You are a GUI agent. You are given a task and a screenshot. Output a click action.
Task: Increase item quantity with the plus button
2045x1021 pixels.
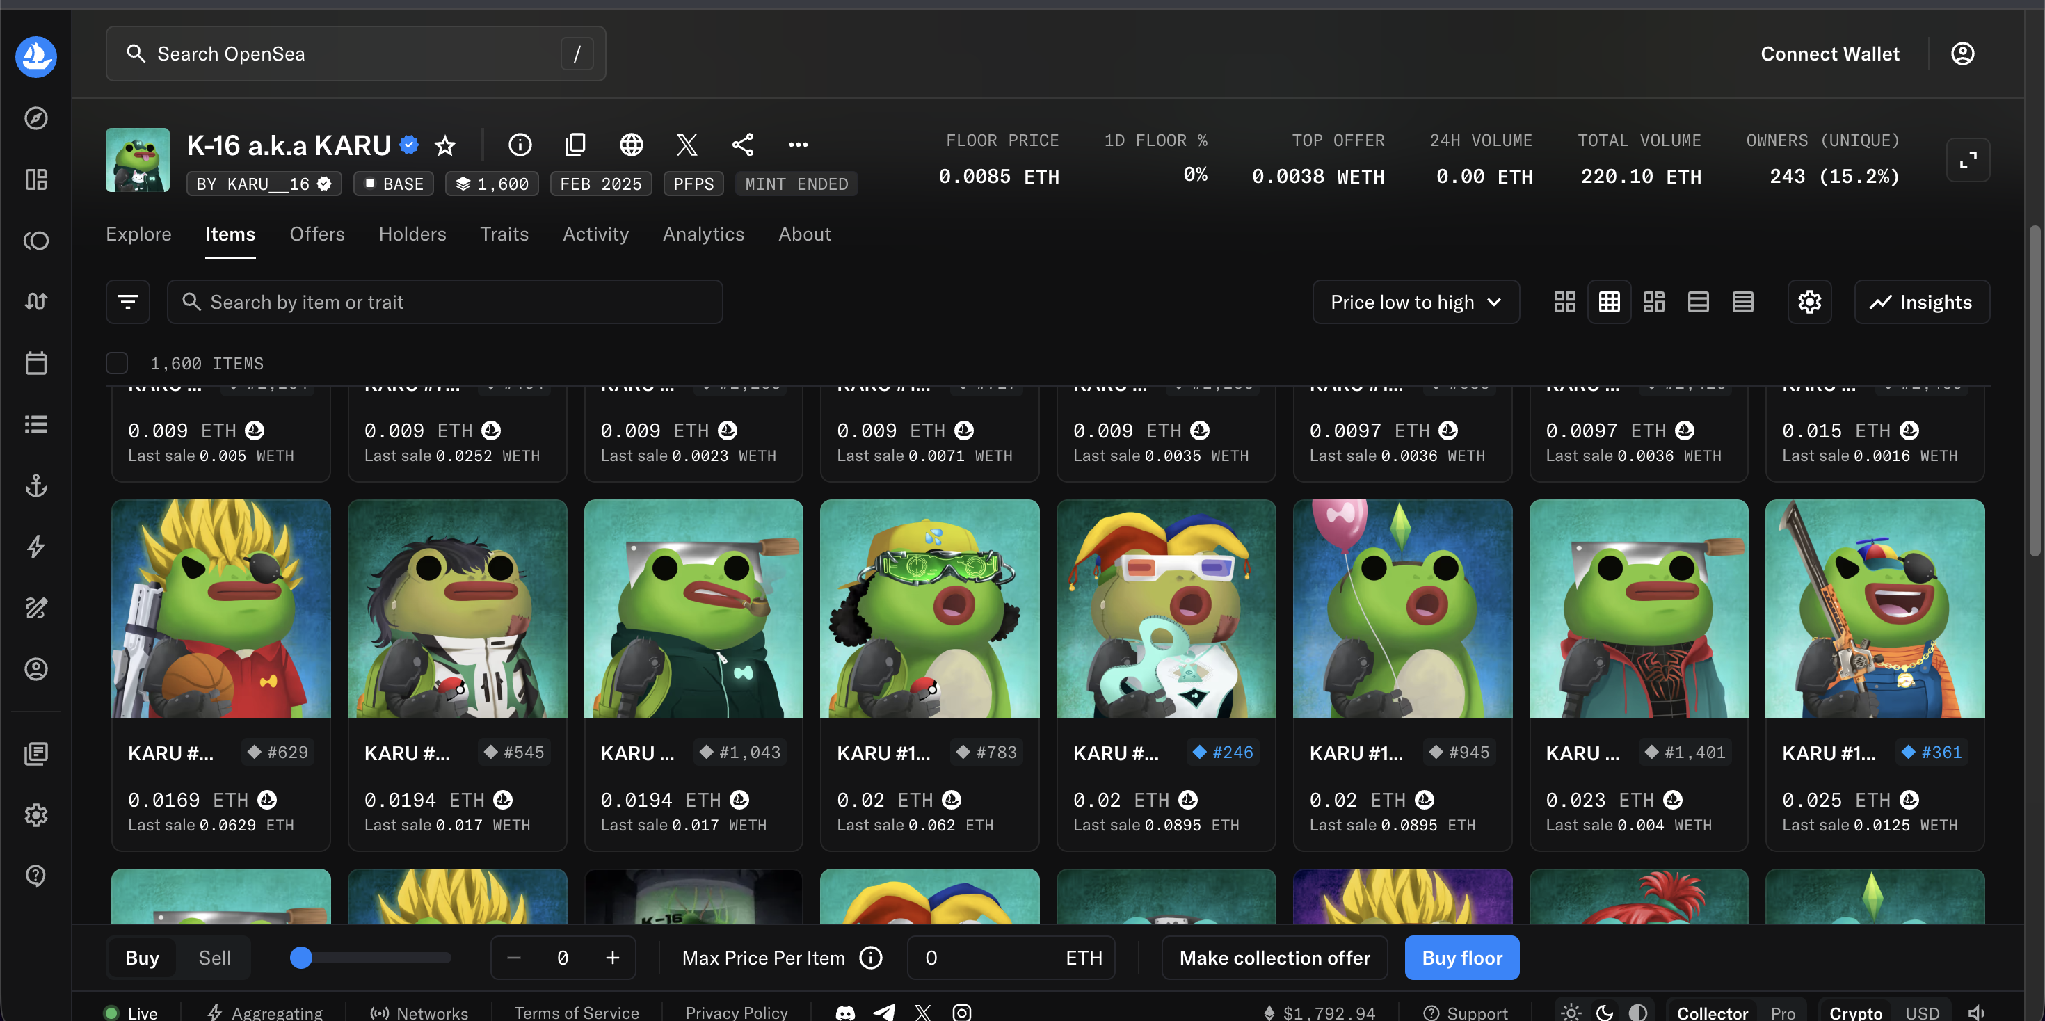(x=612, y=958)
